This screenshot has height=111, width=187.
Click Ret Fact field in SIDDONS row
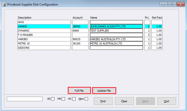[x=157, y=48]
